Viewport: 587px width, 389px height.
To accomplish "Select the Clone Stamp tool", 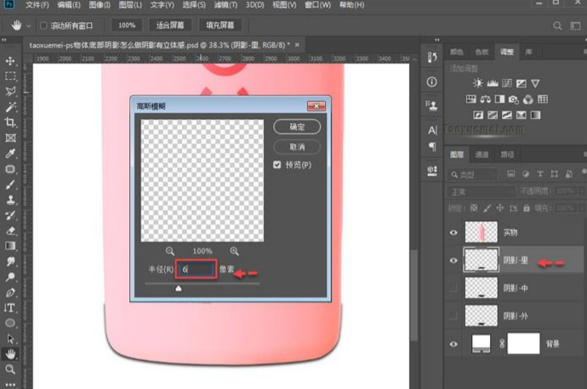I will pyautogui.click(x=10, y=200).
